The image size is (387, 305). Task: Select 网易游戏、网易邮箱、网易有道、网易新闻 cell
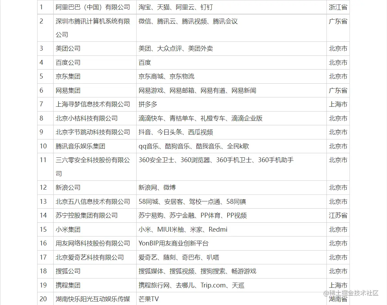232,91
